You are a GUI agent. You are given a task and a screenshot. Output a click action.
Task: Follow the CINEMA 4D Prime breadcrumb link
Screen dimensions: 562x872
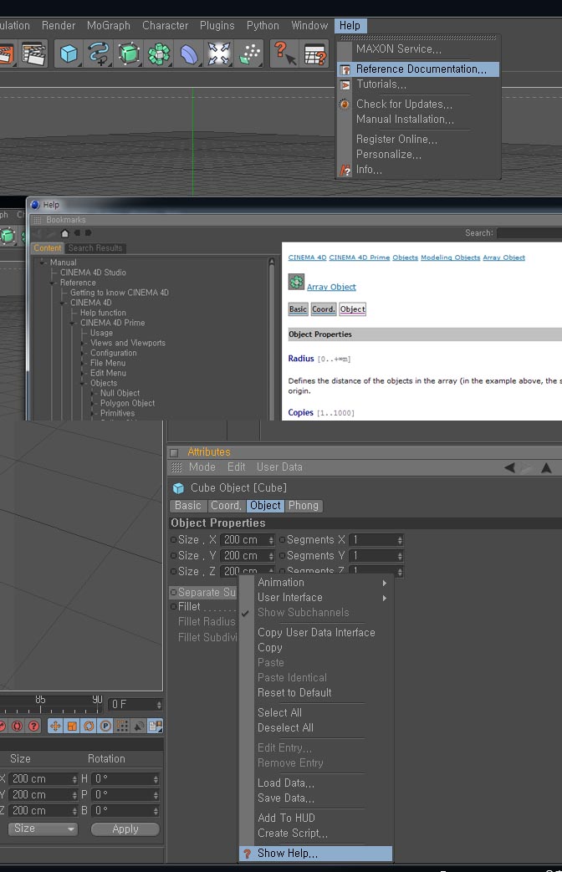pyautogui.click(x=360, y=258)
